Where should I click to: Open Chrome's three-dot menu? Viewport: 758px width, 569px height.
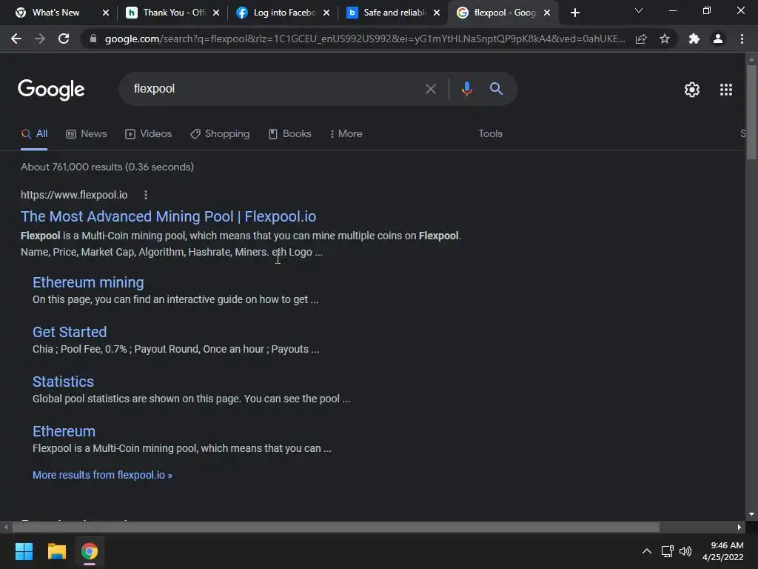[x=742, y=39]
